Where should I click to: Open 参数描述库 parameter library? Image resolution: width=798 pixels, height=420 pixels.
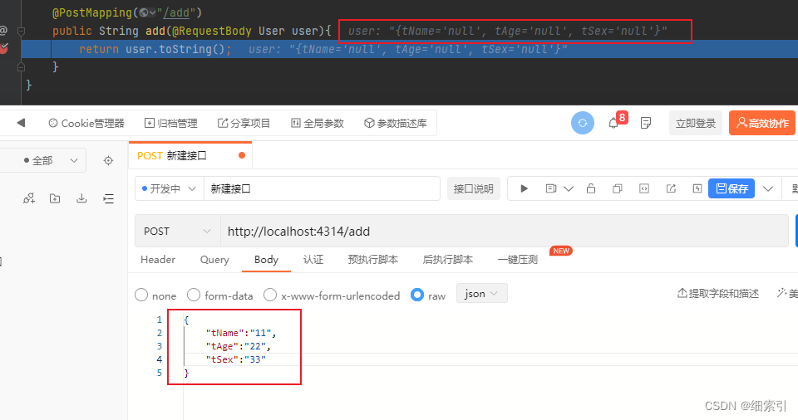tap(396, 123)
